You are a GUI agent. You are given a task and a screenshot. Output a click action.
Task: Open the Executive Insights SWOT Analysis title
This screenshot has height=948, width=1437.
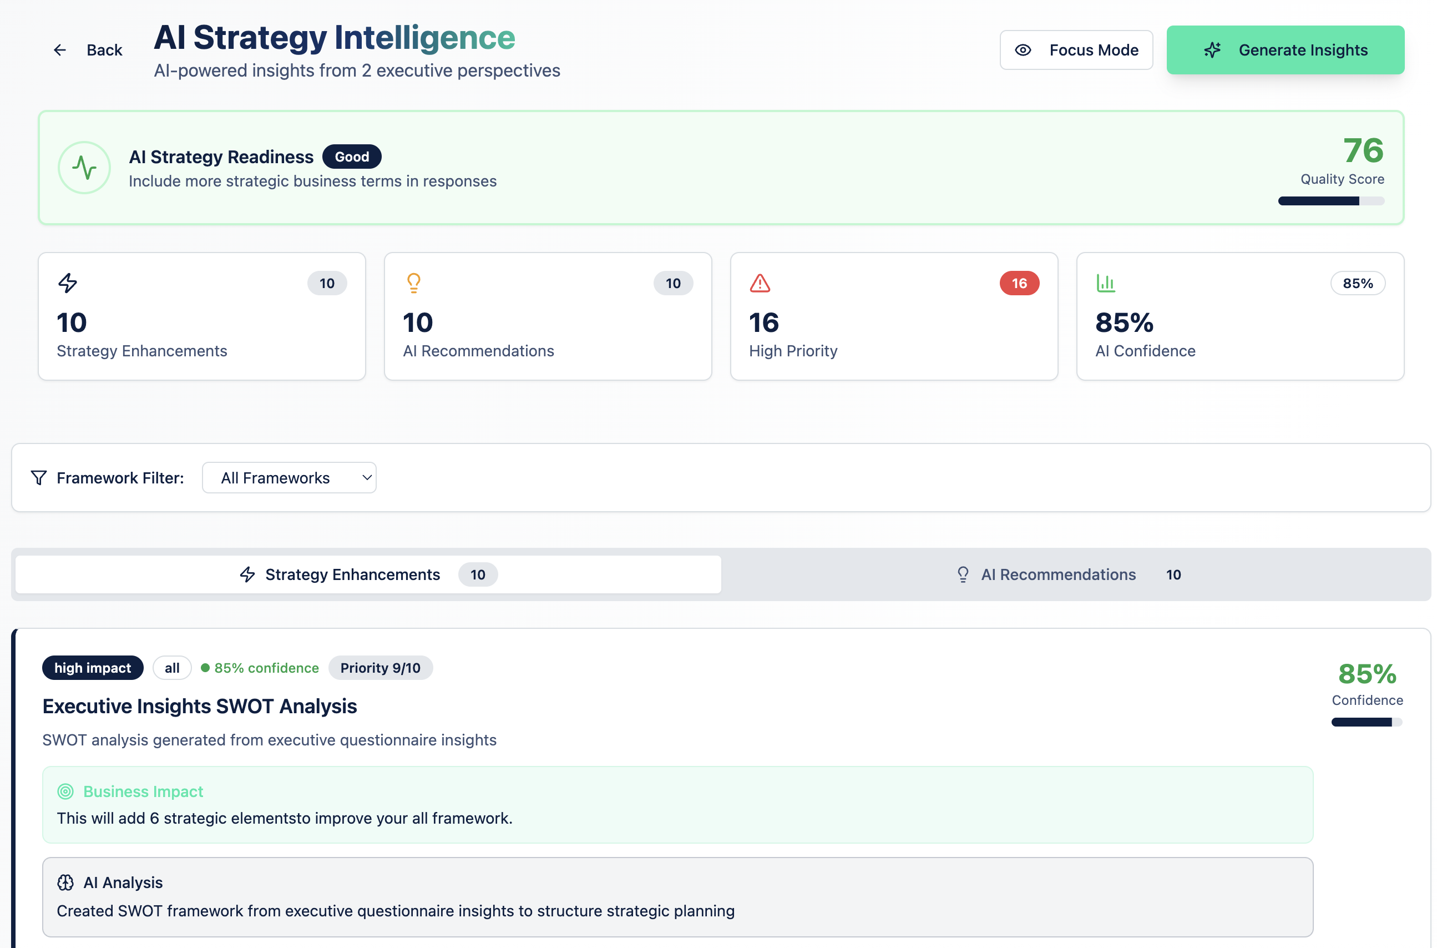pyautogui.click(x=199, y=706)
